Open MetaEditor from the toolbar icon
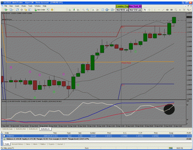The image size is (193, 150). (48, 10)
